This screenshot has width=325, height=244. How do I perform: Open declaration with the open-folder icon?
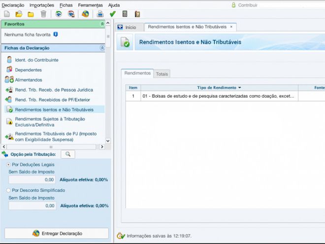pos(19,14)
